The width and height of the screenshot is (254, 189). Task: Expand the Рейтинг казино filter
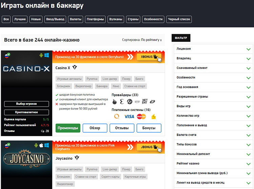[x=213, y=163]
